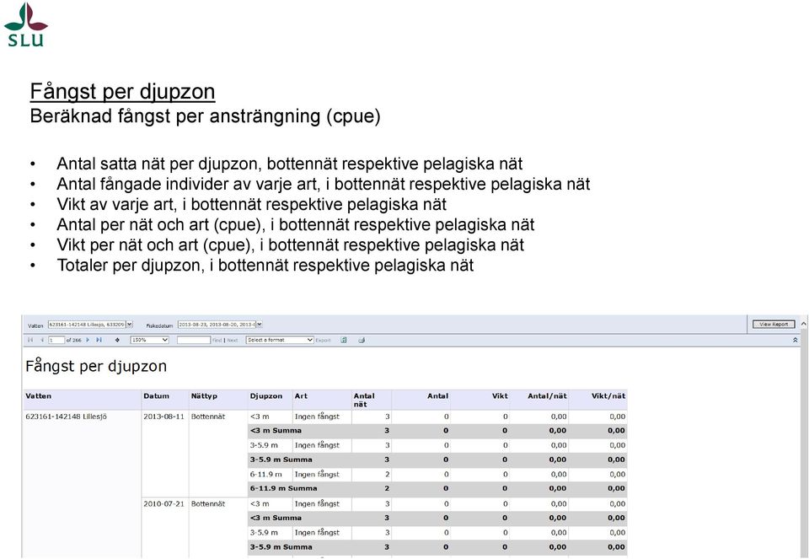Click the SLU logo
Screen dimensions: 809x559
[x=26, y=24]
